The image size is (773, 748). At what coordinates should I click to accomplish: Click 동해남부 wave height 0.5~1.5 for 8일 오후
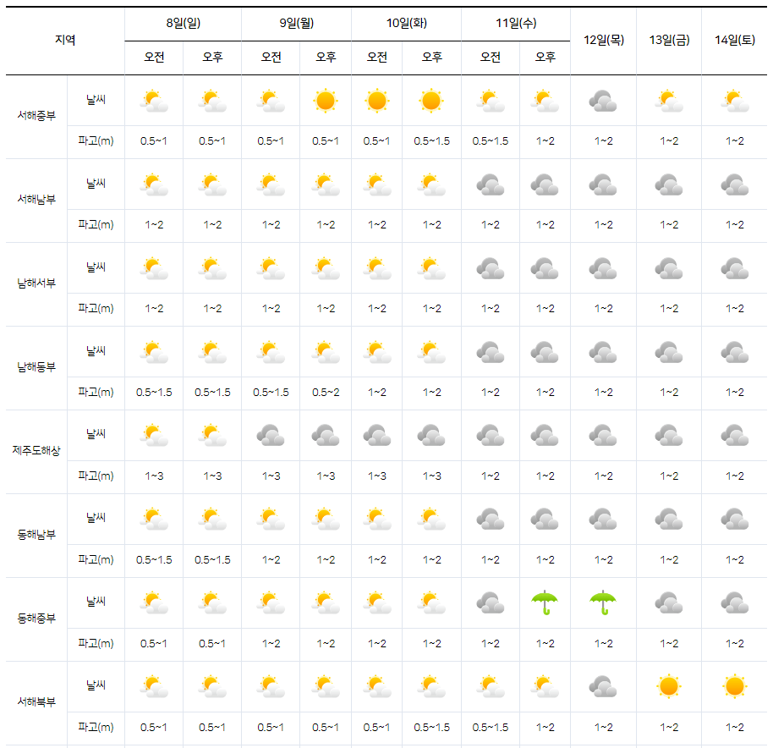tap(212, 560)
